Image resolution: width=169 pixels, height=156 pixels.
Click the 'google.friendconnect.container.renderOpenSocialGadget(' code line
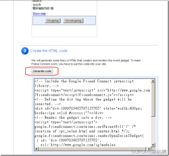89,136
